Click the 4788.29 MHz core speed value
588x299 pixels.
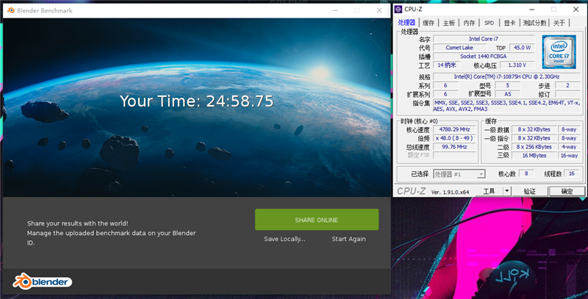454,129
